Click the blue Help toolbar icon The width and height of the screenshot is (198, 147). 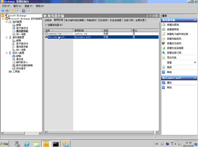pos(24,11)
